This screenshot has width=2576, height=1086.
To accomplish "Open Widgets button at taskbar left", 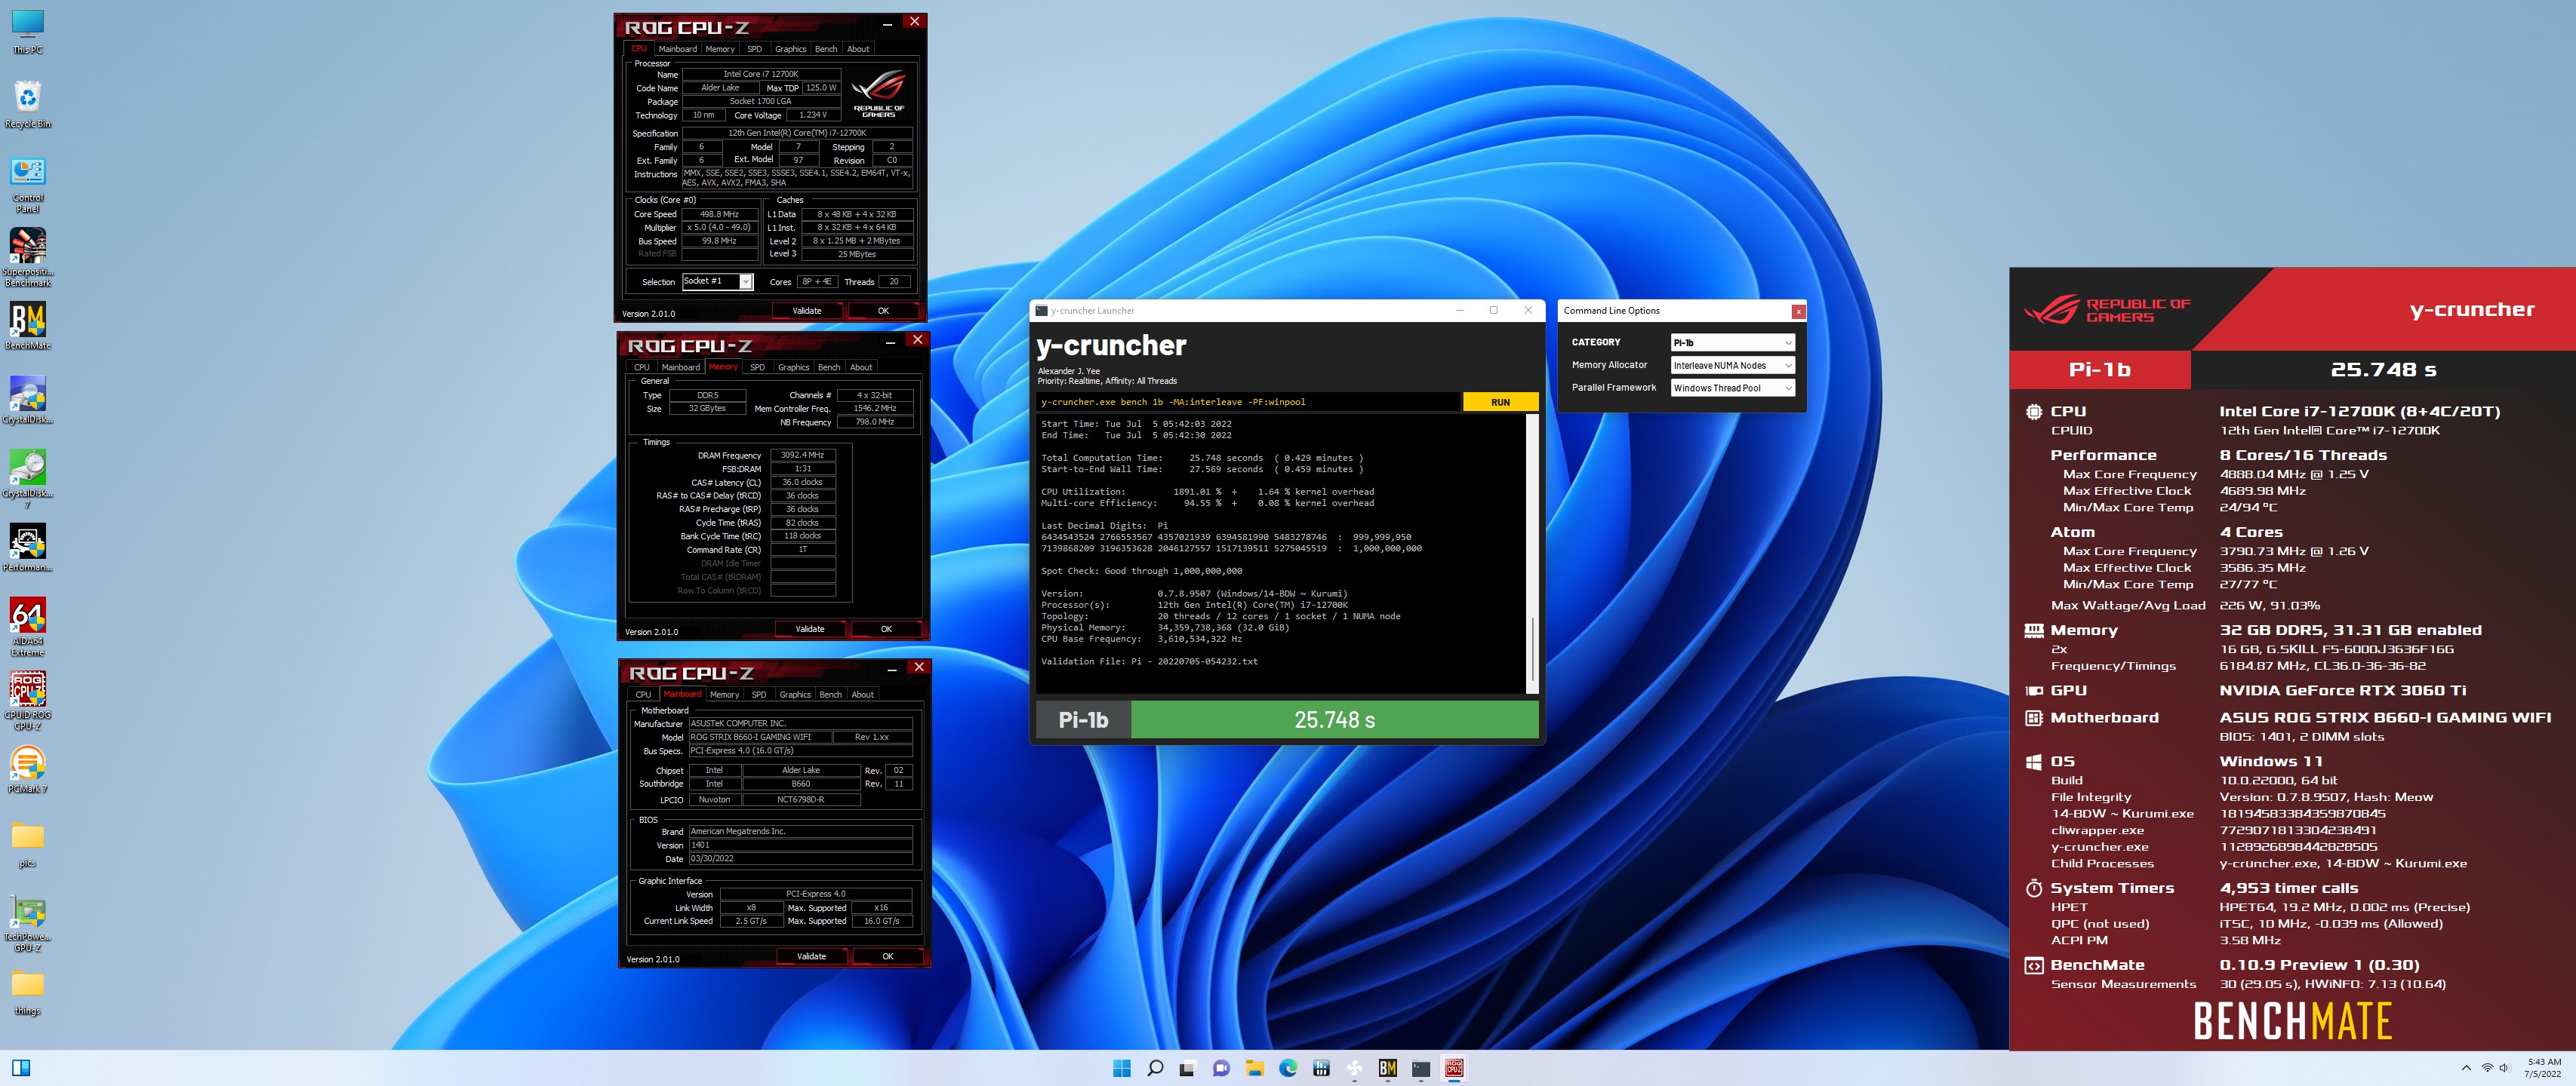I will point(21,1068).
